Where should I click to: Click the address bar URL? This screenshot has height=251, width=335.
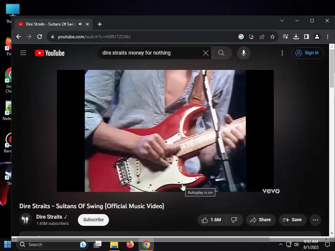94,37
